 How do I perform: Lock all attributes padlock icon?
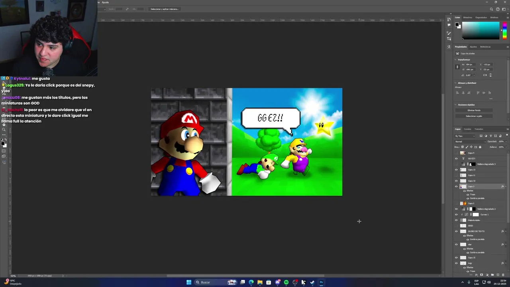tap(480, 147)
